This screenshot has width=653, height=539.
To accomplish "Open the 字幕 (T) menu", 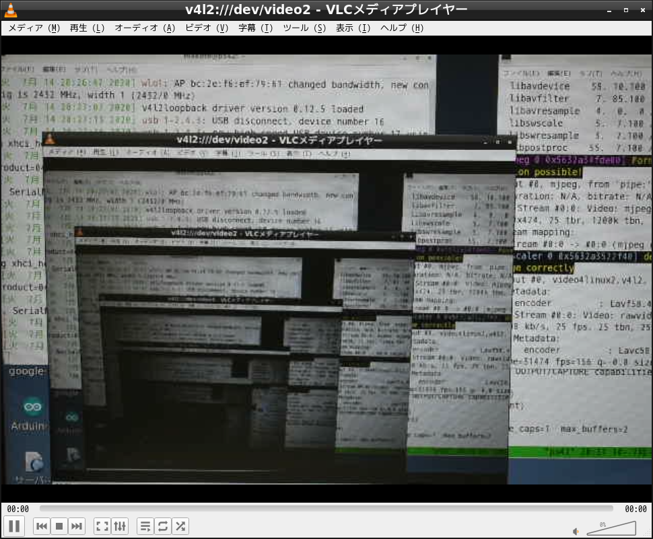I will pyautogui.click(x=256, y=28).
